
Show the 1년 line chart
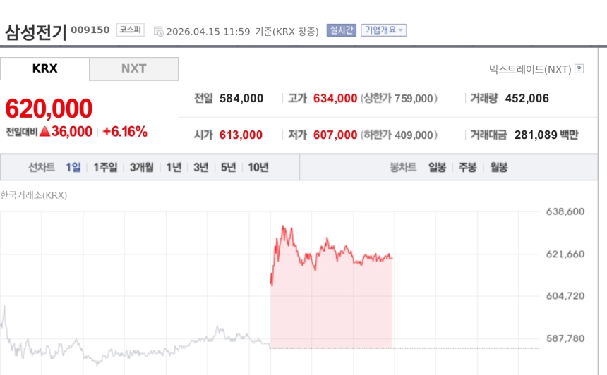174,167
